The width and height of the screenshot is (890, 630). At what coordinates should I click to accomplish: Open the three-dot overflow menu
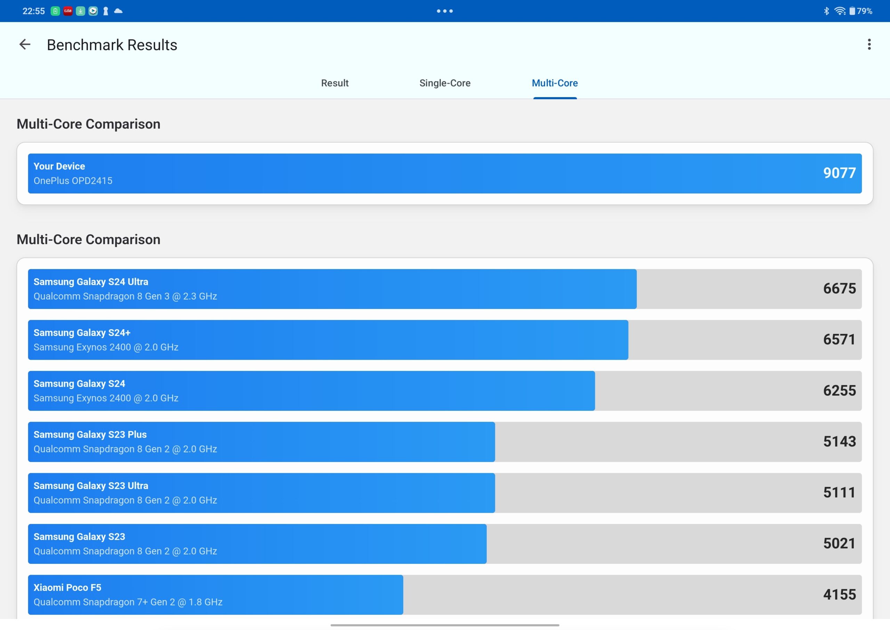(869, 45)
